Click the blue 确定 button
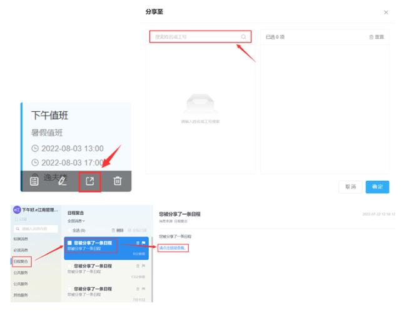Viewport: 414px width, 319px height. click(x=377, y=187)
